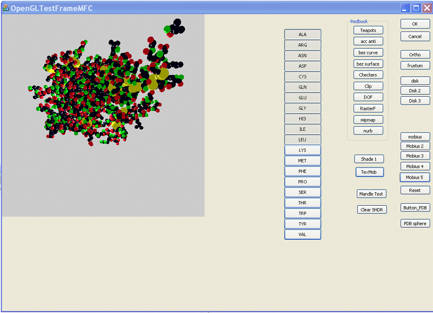Screen dimensions: 433x313
Task: Select the TRP button
Action: [x=303, y=213]
